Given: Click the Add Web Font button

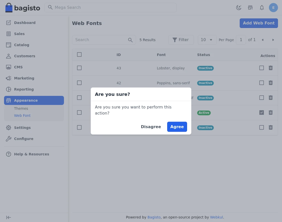Looking at the screenshot, I should (259, 23).
